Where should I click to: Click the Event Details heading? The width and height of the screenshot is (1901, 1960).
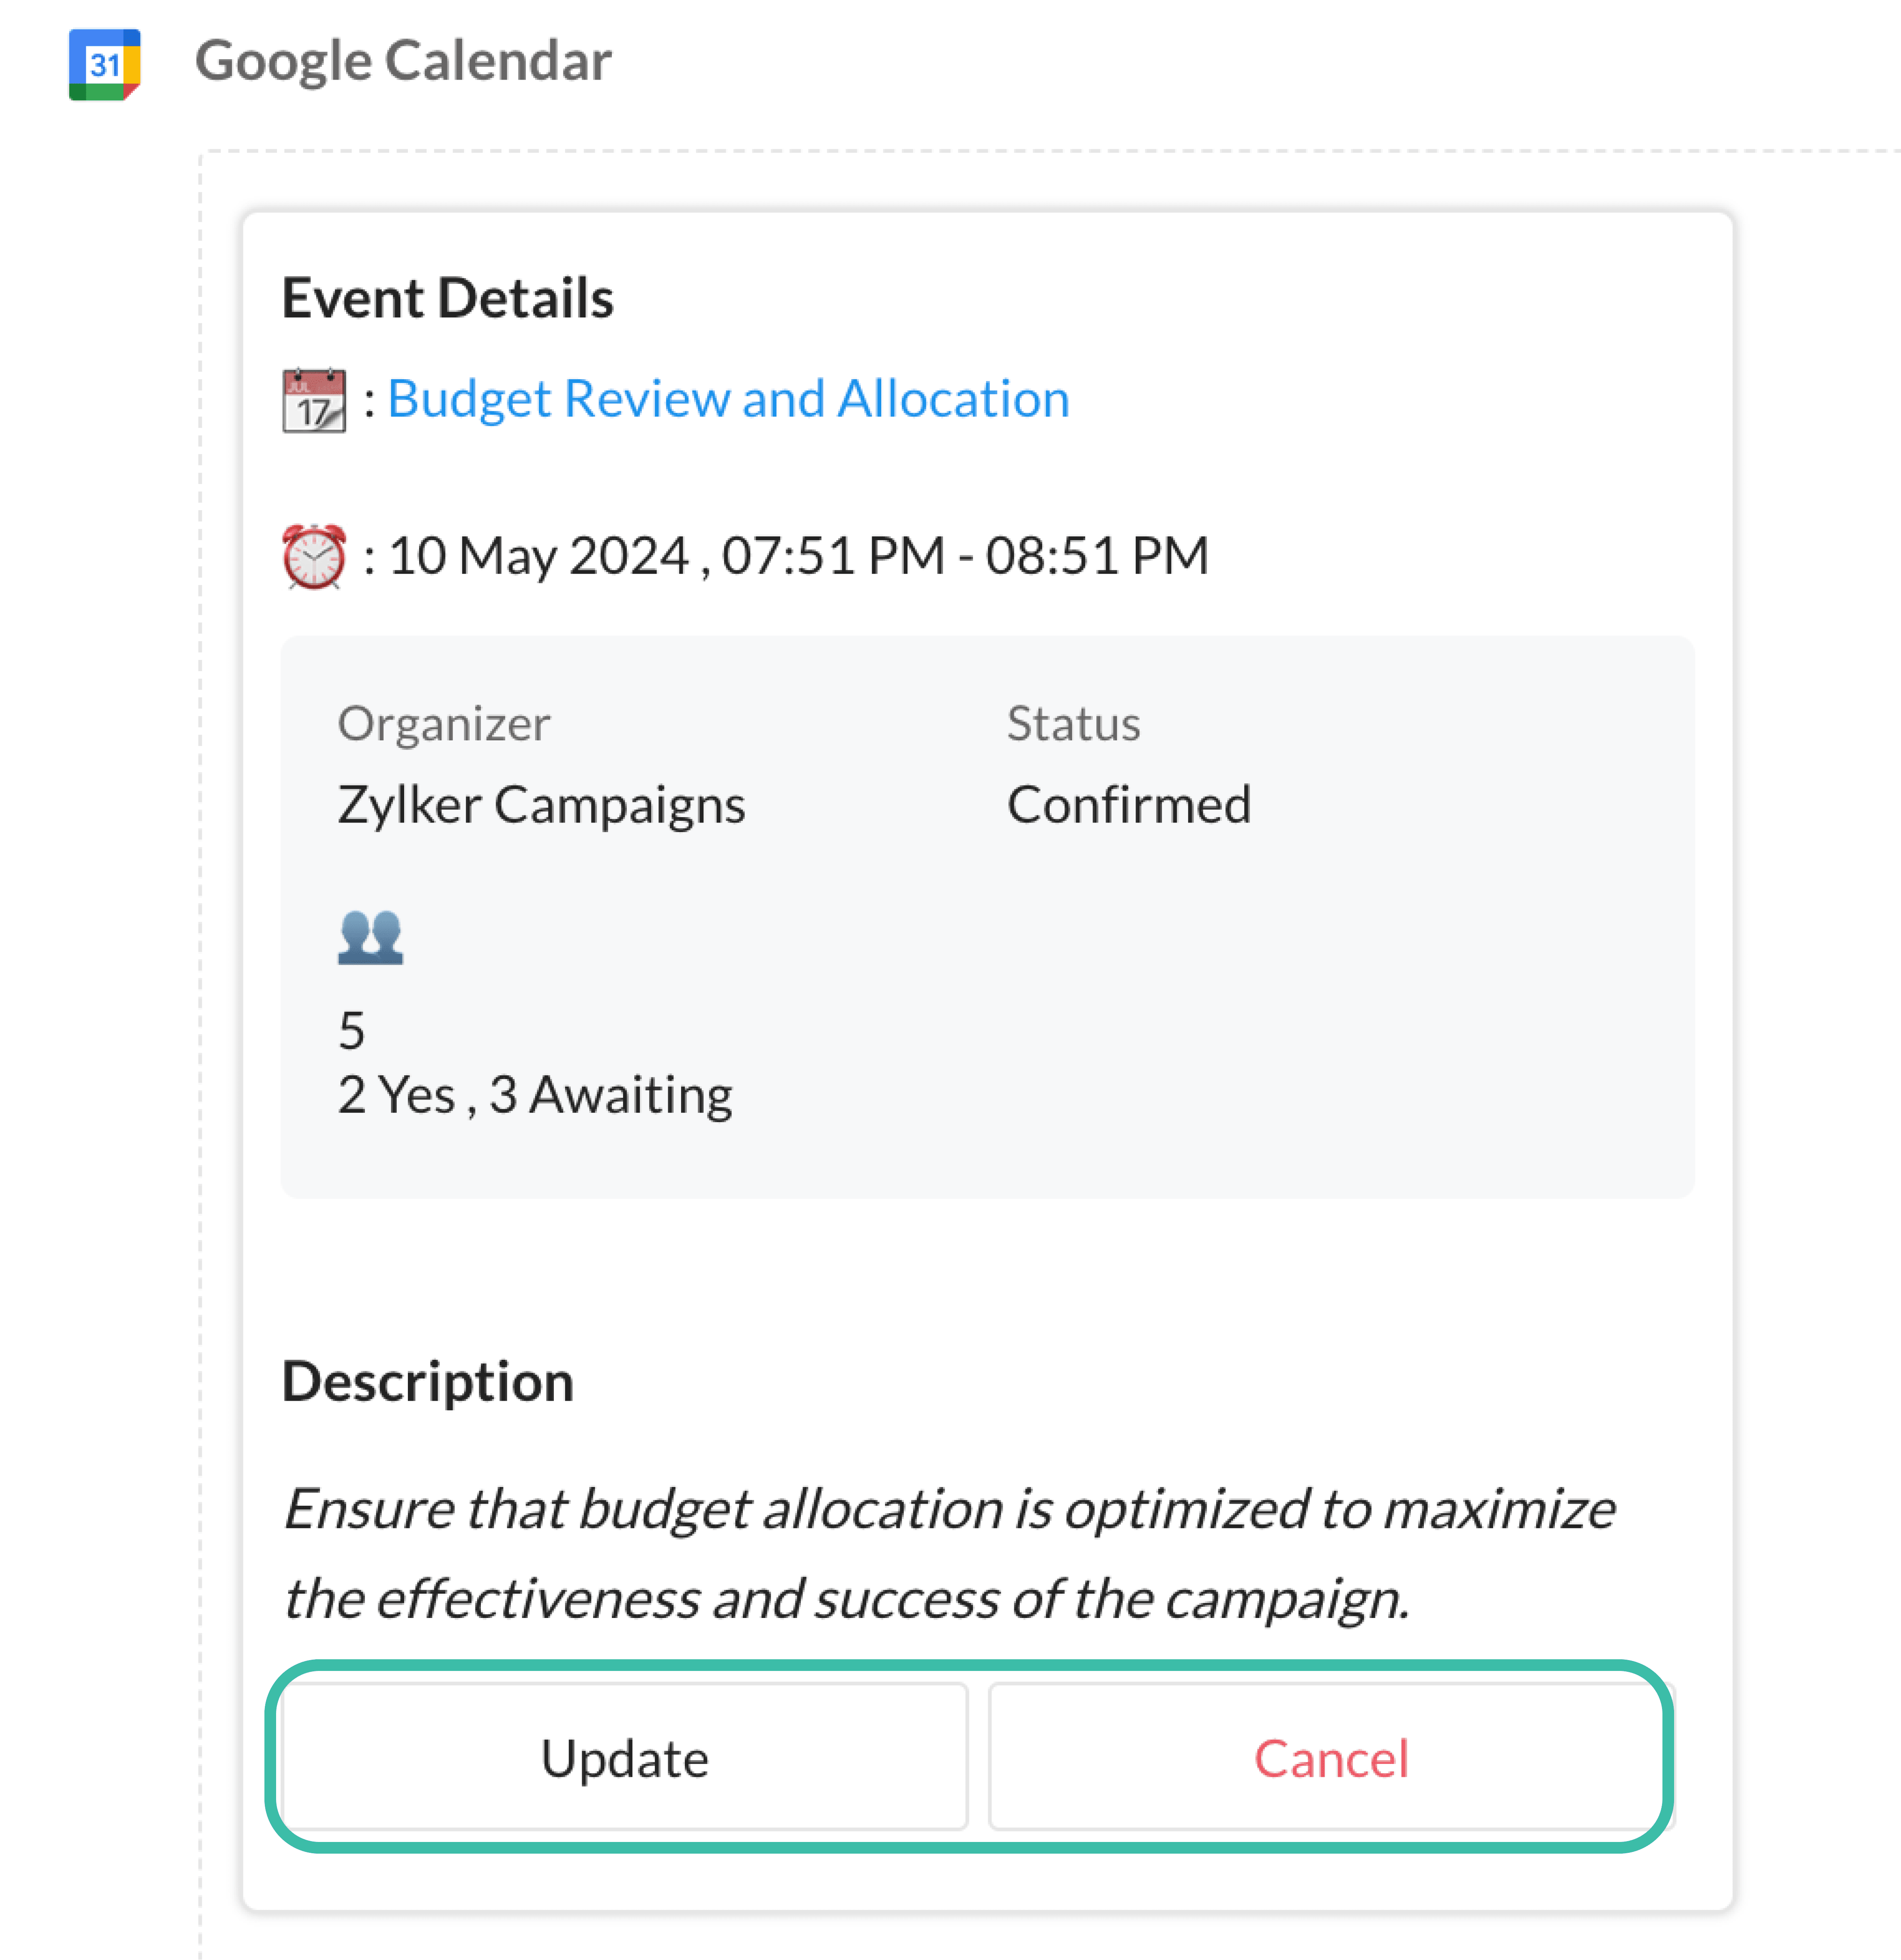[447, 298]
